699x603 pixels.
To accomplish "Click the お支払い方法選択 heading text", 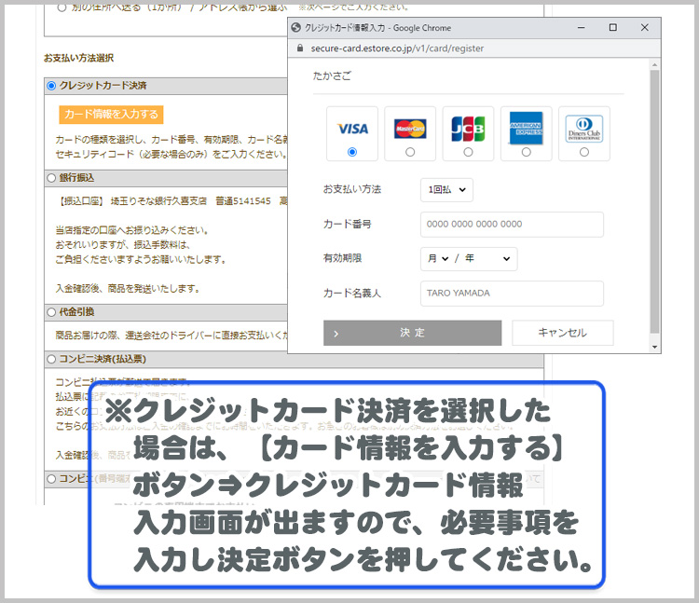I will pyautogui.click(x=79, y=58).
